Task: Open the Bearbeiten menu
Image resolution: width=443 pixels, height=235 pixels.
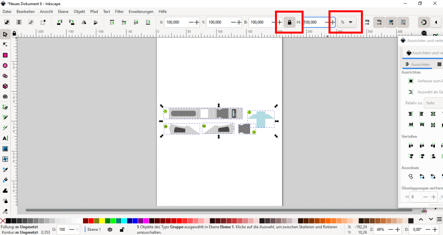Action: [25, 12]
